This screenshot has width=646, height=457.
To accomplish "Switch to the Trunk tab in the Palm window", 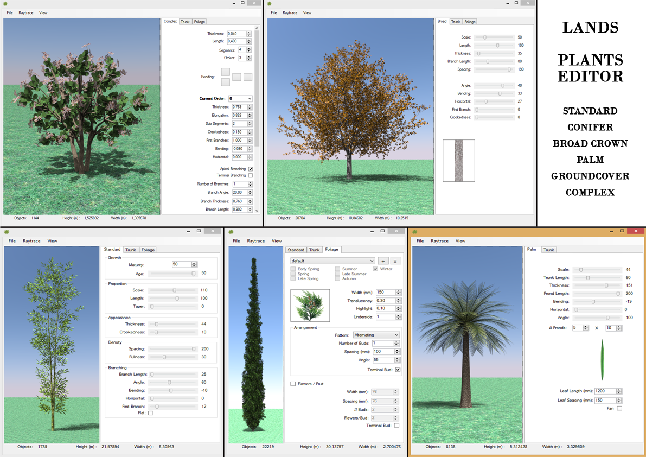I will click(x=549, y=250).
